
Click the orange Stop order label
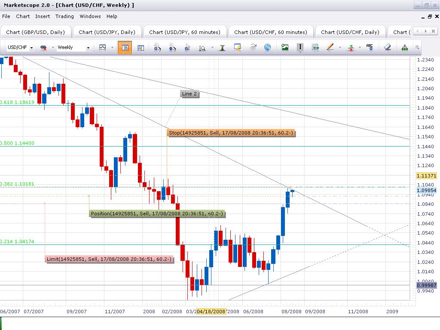coord(231,133)
